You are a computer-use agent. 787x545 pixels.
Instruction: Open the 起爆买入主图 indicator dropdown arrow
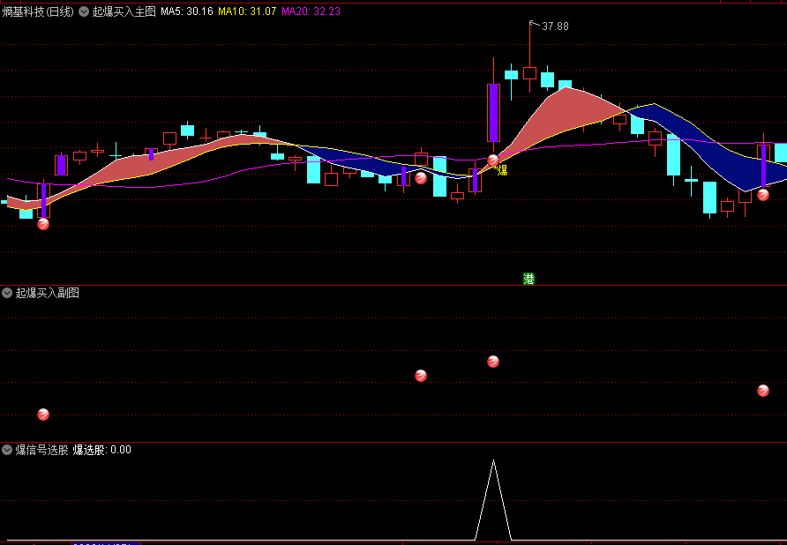84,11
